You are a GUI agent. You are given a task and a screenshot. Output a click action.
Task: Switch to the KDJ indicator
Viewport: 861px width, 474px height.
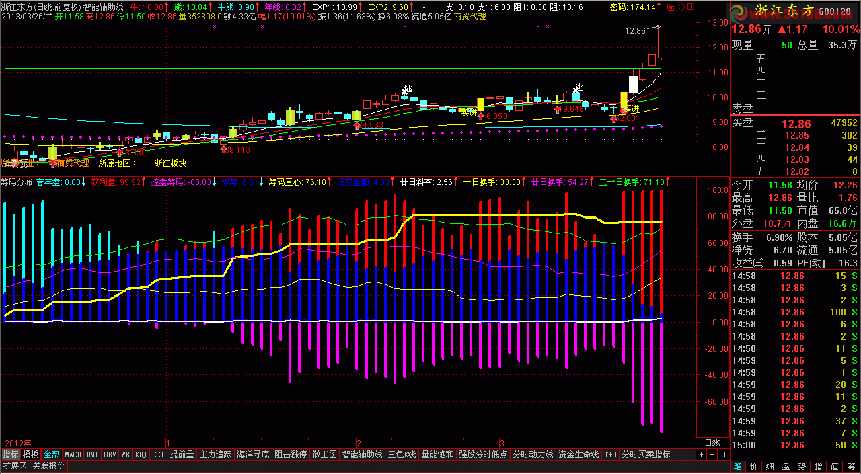point(141,455)
